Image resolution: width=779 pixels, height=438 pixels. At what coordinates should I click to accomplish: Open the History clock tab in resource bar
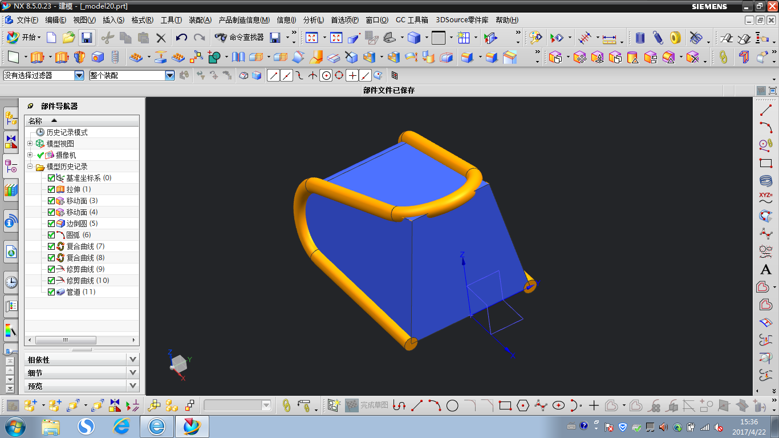coord(11,282)
